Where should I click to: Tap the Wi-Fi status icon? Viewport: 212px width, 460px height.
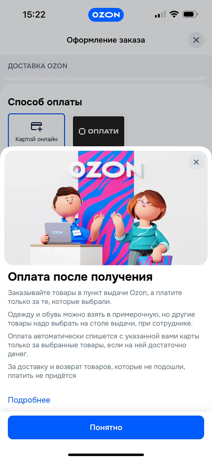click(x=174, y=14)
